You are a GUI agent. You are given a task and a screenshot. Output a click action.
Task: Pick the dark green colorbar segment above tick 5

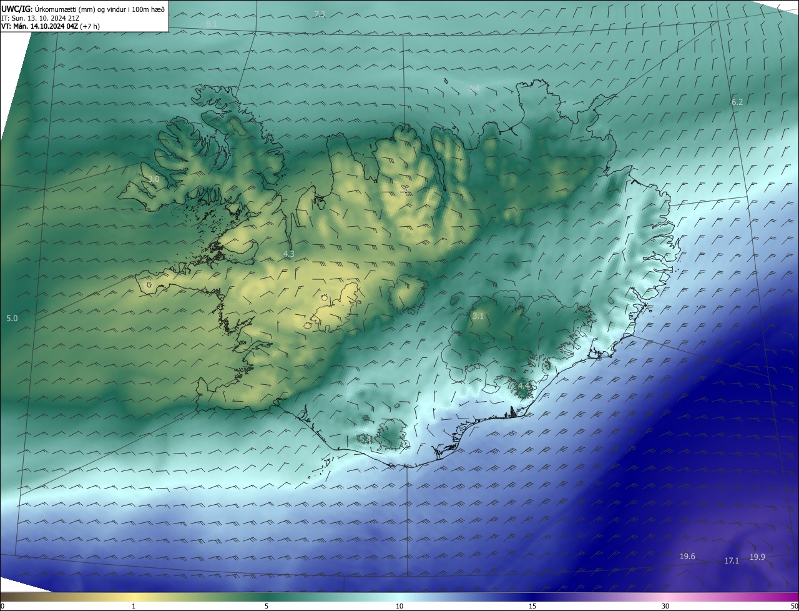coord(267,597)
